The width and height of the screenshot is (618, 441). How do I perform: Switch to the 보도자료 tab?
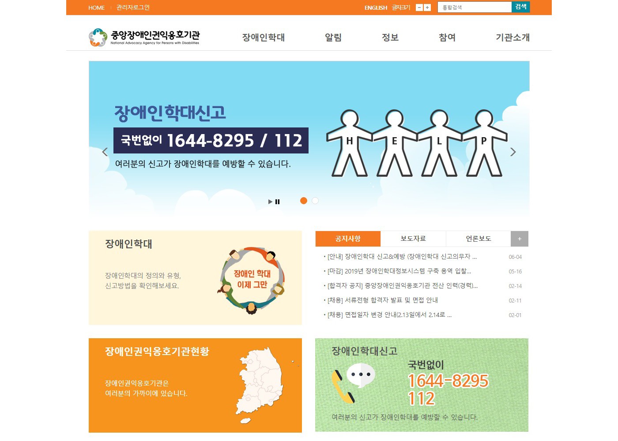pos(413,239)
